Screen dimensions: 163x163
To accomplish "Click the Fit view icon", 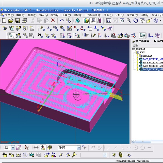I will click(108, 21).
